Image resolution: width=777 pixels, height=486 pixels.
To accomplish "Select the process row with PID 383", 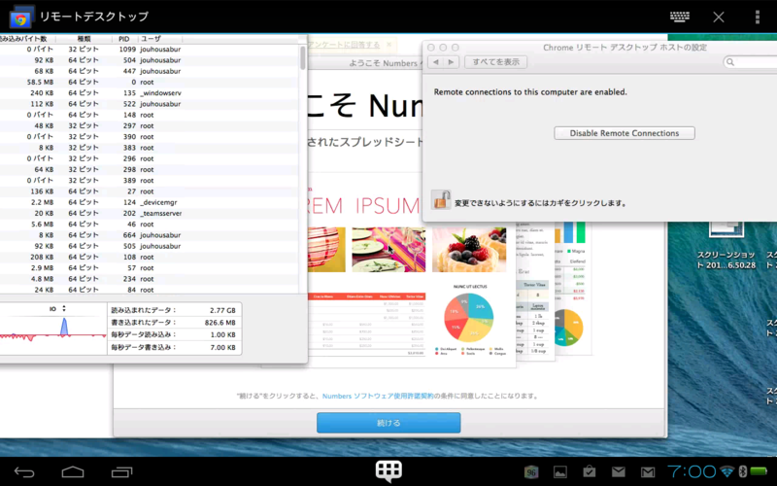I will [150, 148].
